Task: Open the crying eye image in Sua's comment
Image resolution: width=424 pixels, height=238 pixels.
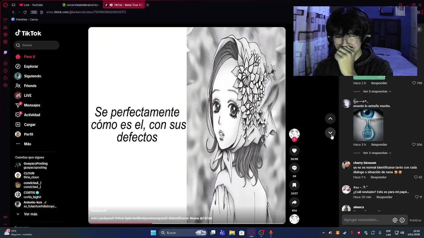Action: pos(368,125)
